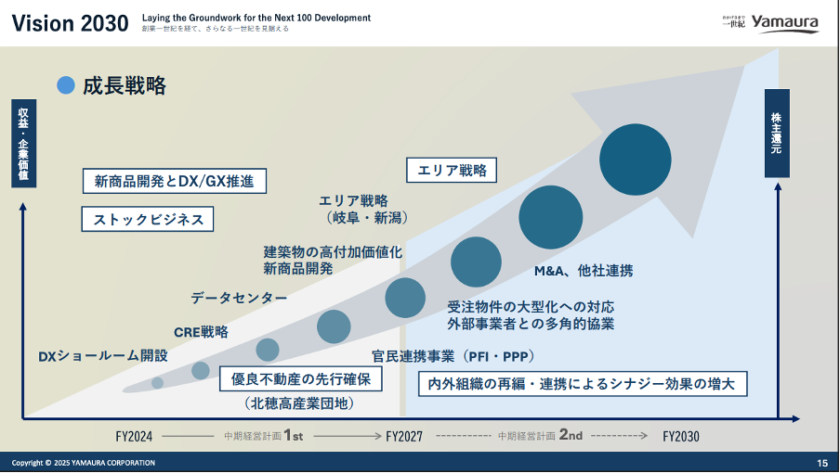Select the text 官民連携事業（PFI・PPP）
The image size is (840, 473).
coord(453,356)
